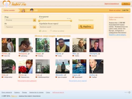Open the 24-year-old woman's photo with roses

tap(26, 66)
